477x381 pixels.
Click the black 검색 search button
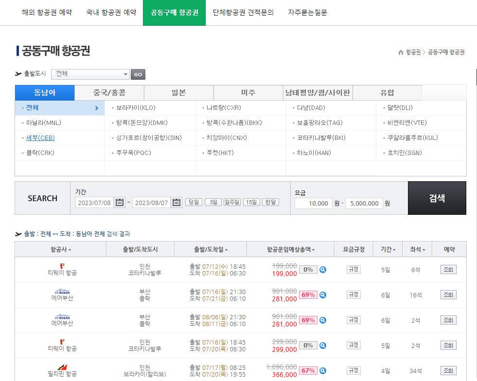pos(437,198)
